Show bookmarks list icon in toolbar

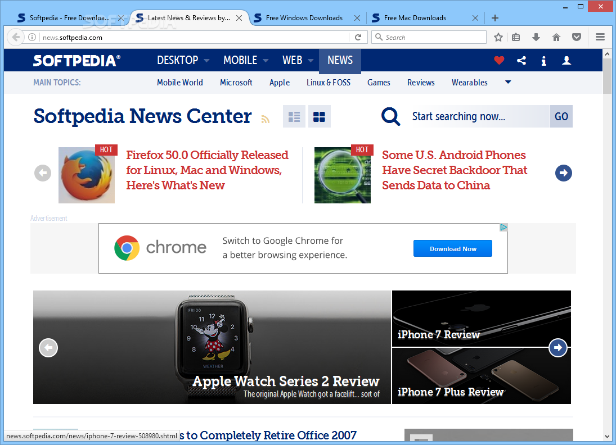(516, 37)
